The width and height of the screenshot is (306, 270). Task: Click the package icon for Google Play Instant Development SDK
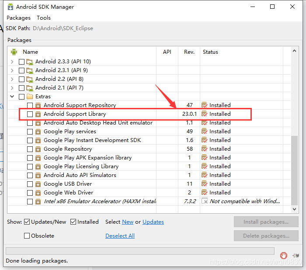click(x=38, y=141)
